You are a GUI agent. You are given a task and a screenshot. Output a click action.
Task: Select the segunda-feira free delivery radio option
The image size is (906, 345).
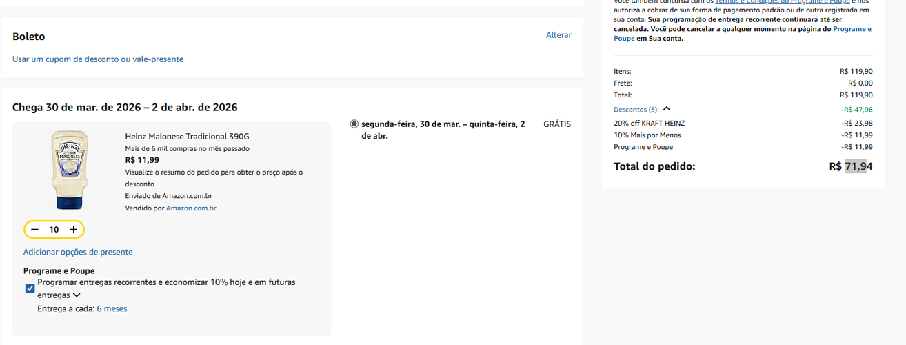354,124
